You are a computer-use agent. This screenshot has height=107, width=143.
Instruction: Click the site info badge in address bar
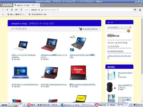(21, 10)
